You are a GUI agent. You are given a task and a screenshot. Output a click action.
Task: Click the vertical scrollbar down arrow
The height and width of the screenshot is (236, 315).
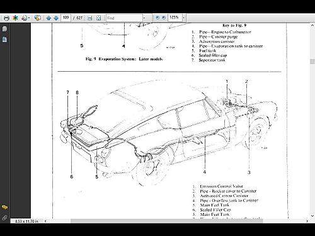312,216
